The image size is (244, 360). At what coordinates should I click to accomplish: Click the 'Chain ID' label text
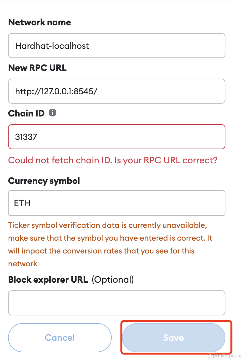click(x=26, y=113)
